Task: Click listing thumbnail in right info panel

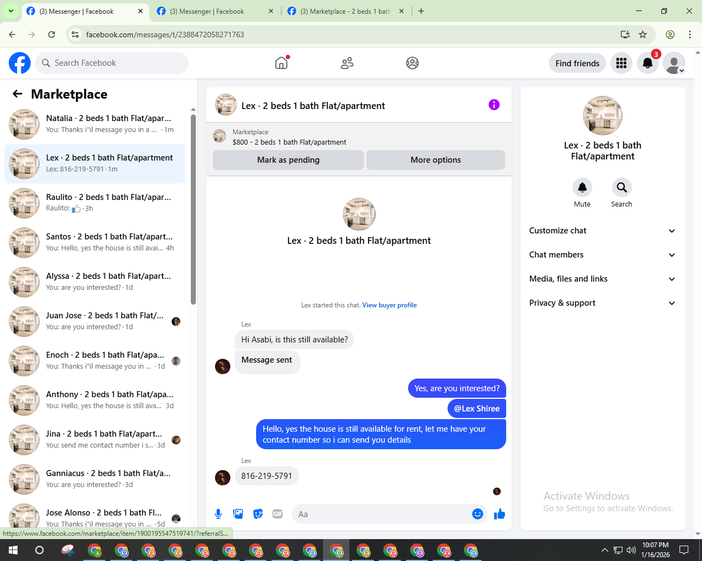Action: point(602,116)
